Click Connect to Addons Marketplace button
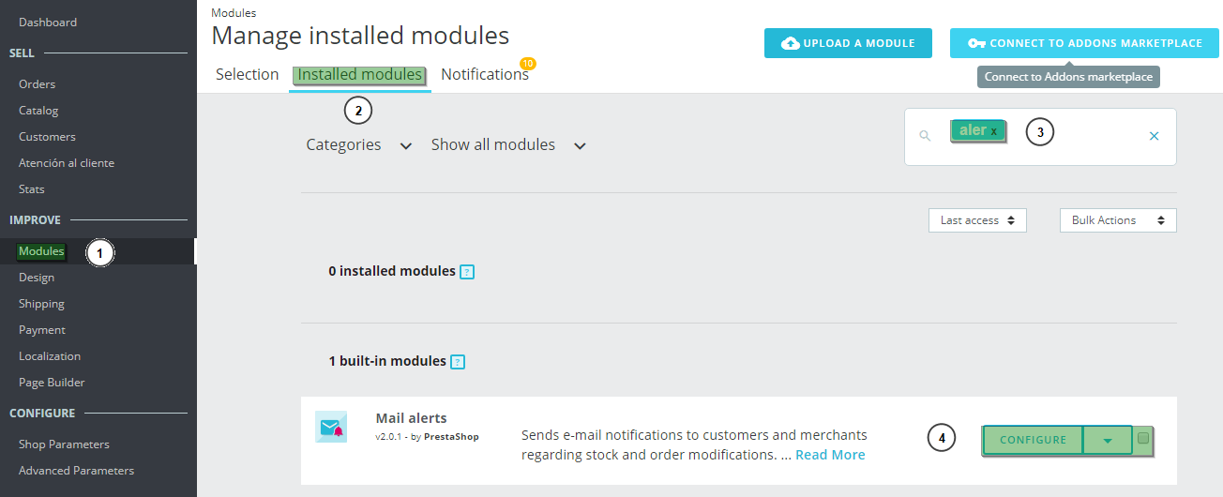Viewport: 1223px width, 497px height. (1084, 43)
